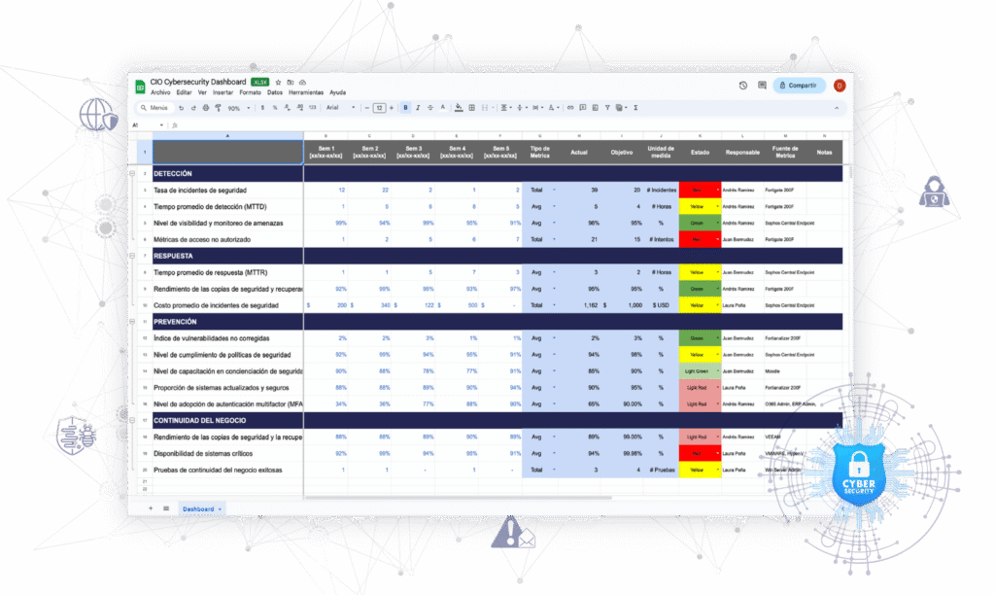
Task: Open the zoom 90% dropdown
Action: pyautogui.click(x=236, y=108)
